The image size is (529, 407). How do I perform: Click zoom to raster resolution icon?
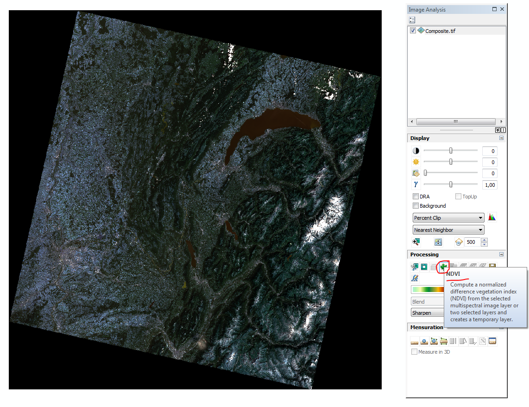click(x=416, y=242)
